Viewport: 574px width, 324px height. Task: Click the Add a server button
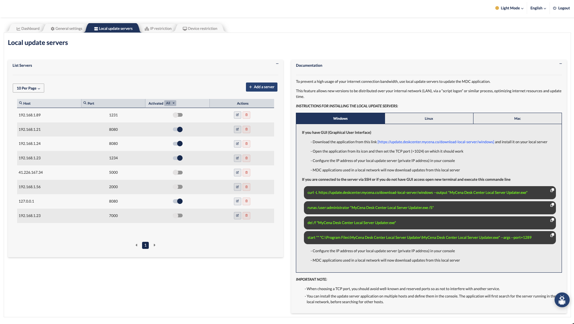click(x=262, y=87)
